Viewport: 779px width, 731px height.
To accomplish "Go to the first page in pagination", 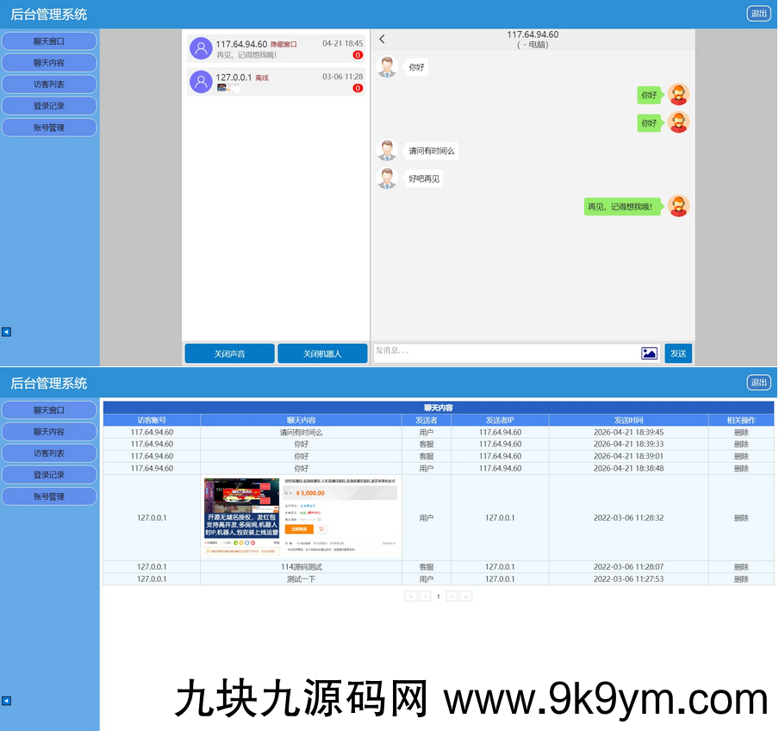I will (411, 597).
